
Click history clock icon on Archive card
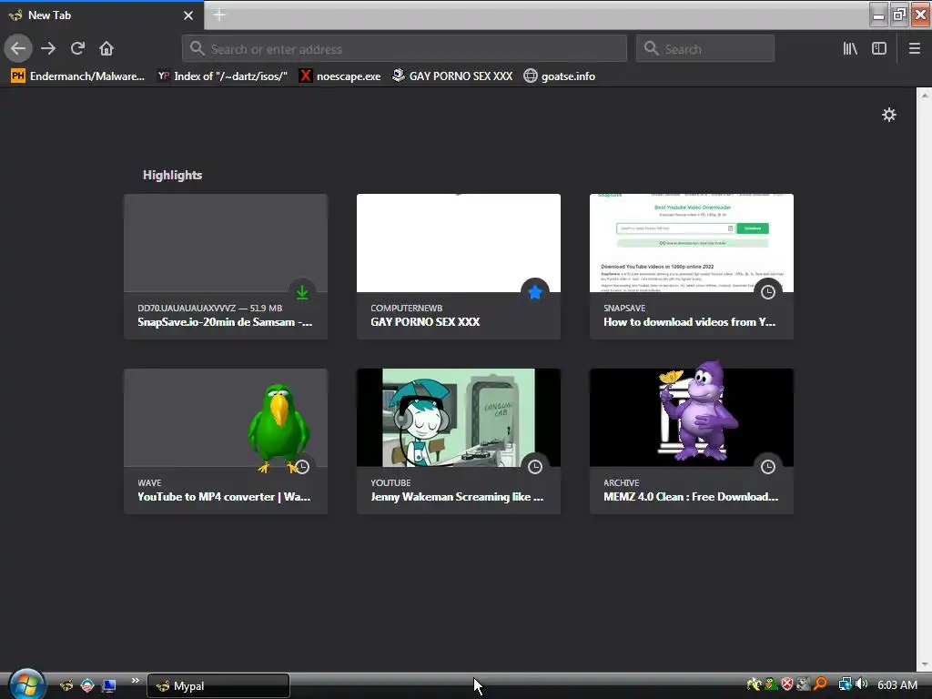(768, 467)
